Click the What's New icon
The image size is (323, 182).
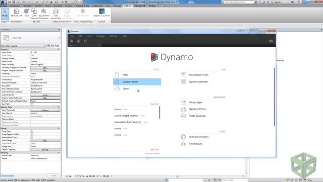(183, 102)
